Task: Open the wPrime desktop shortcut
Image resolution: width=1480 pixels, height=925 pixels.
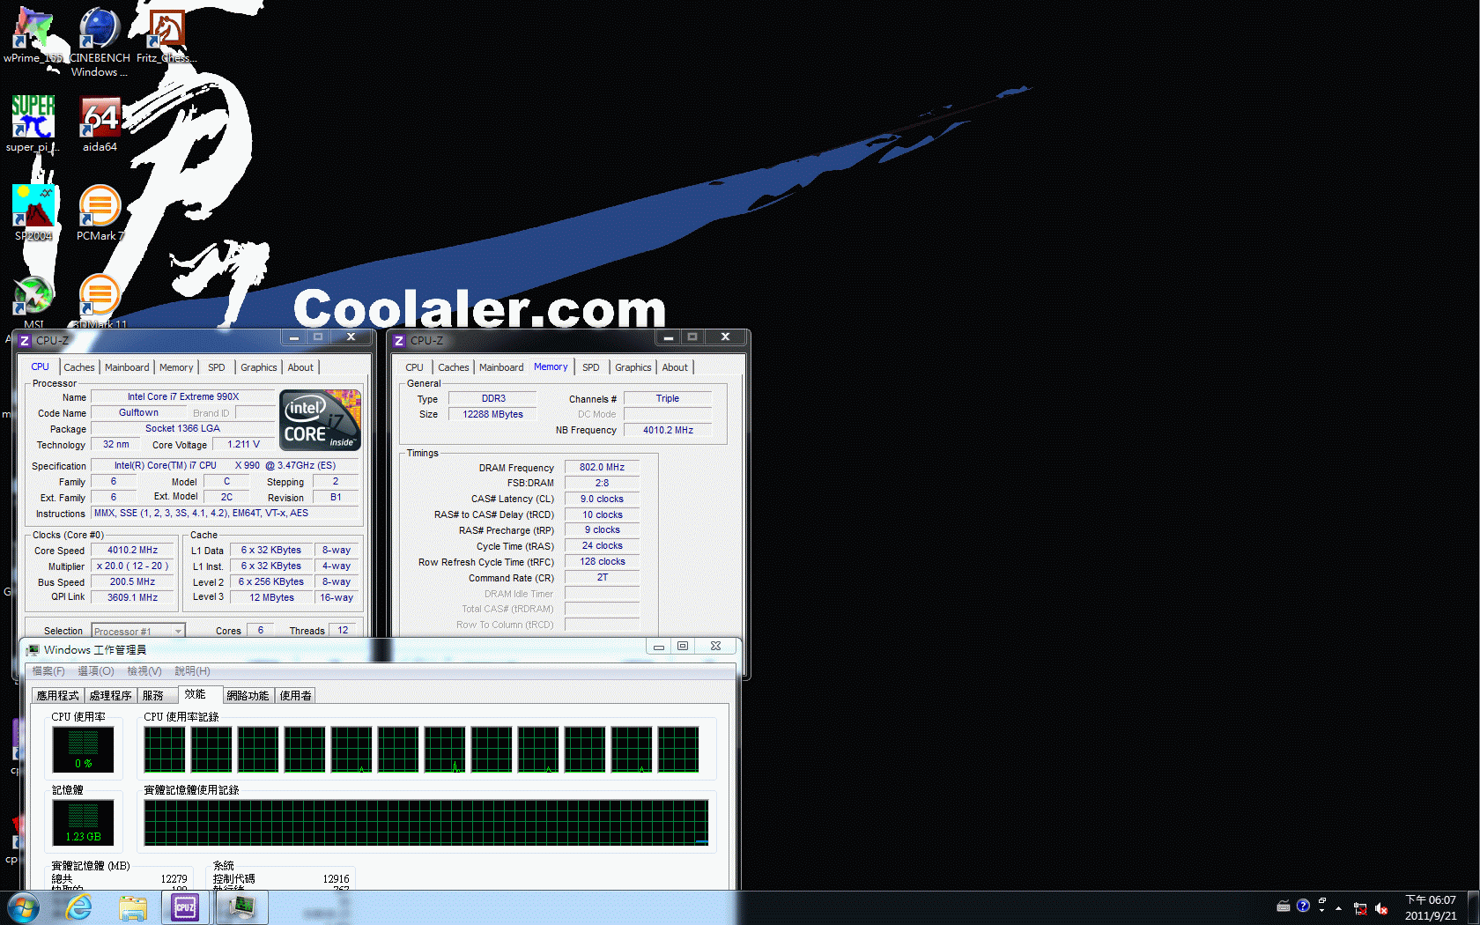Action: (x=33, y=35)
